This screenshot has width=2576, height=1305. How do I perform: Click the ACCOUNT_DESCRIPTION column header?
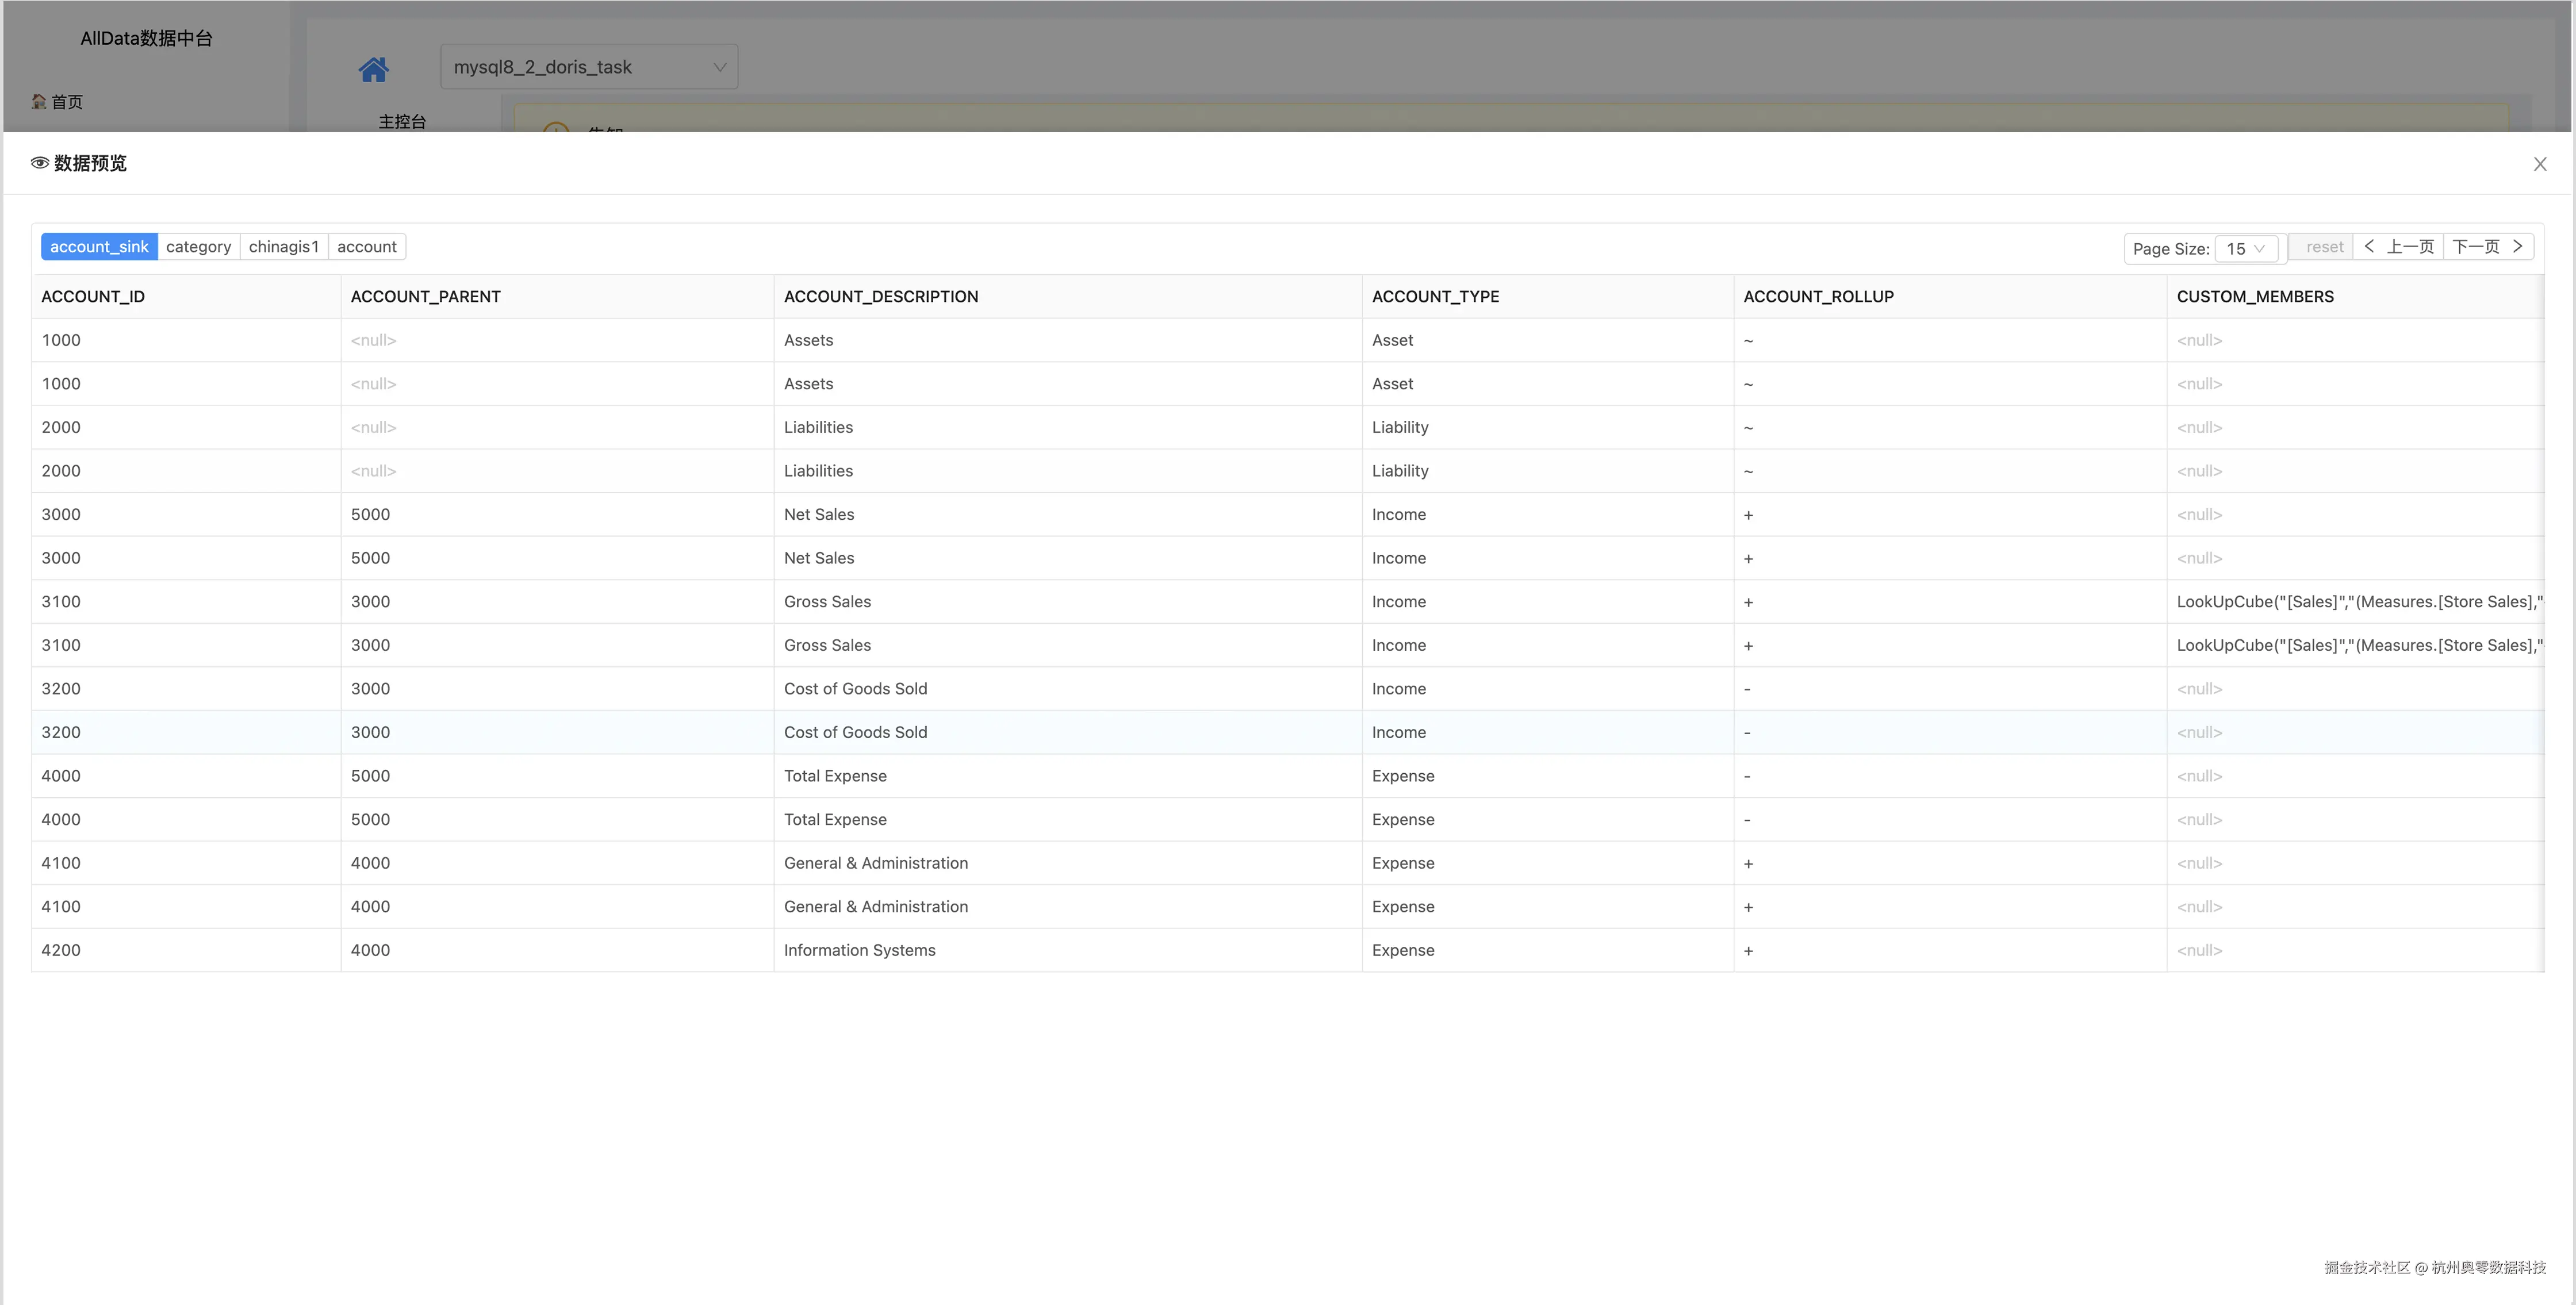[880, 297]
